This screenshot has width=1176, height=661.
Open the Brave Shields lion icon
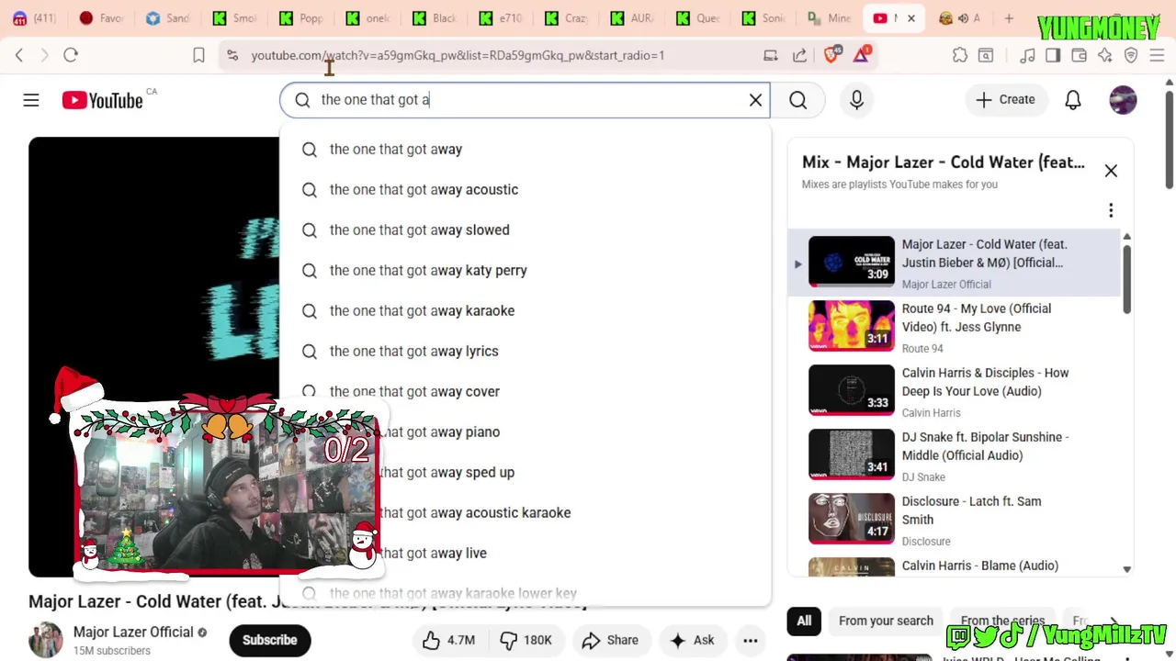click(832, 55)
